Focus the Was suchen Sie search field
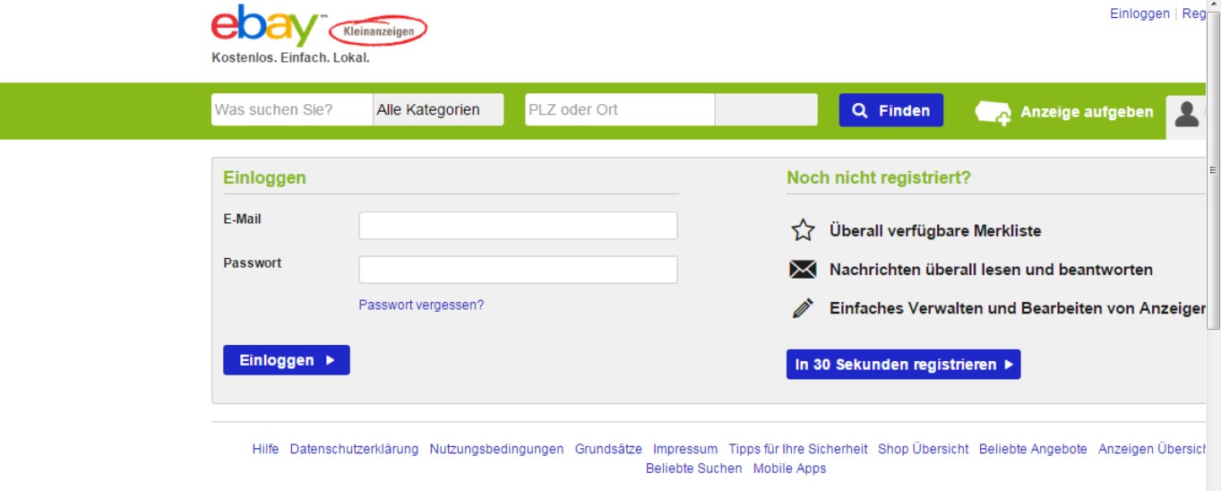 click(x=292, y=110)
